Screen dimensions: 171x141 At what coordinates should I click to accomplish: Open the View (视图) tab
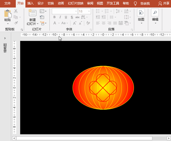[x=100, y=3]
